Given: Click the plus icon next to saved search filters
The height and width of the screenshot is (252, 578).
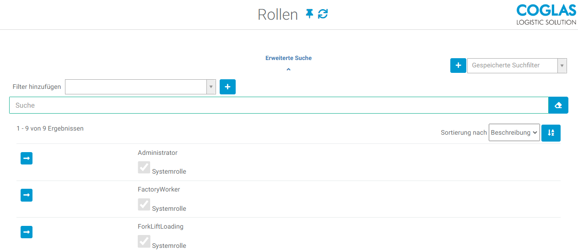Looking at the screenshot, I should (x=458, y=66).
